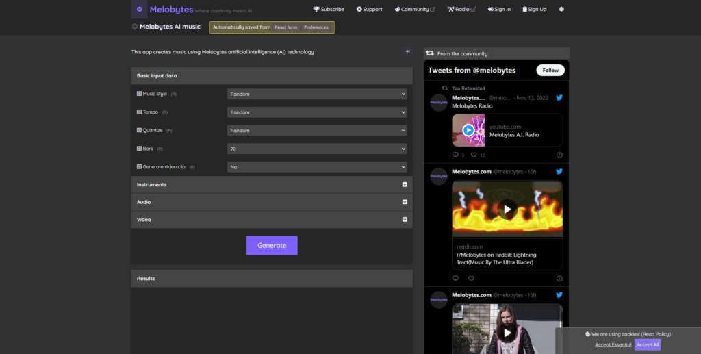Image resolution: width=701 pixels, height=354 pixels.
Task: Click the Melobytes A.I. Radio video thumbnail
Action: 468,130
